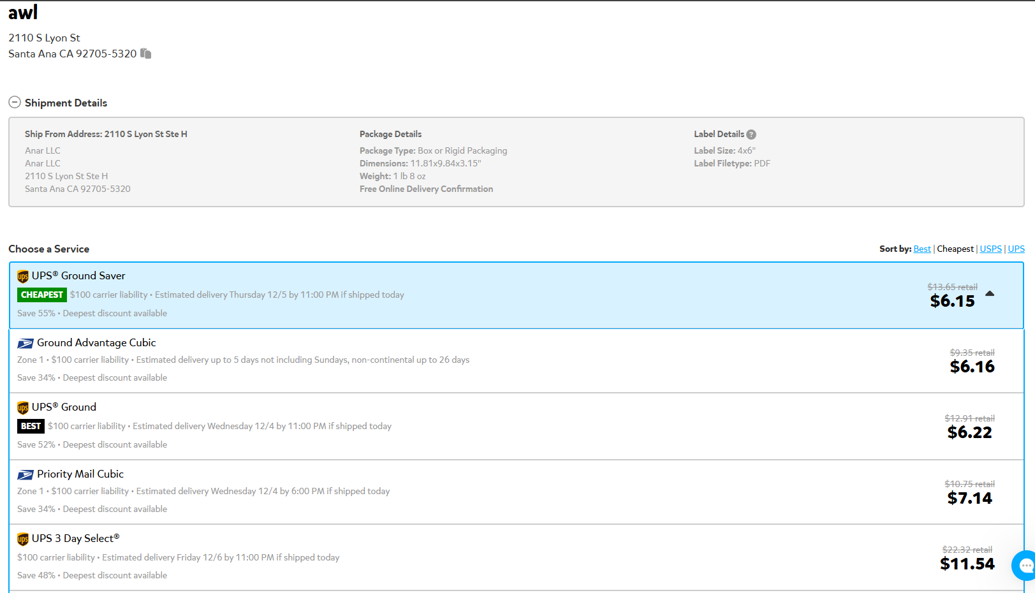Click the green CHEAPEST badge
This screenshot has width=1035, height=593.
42,295
